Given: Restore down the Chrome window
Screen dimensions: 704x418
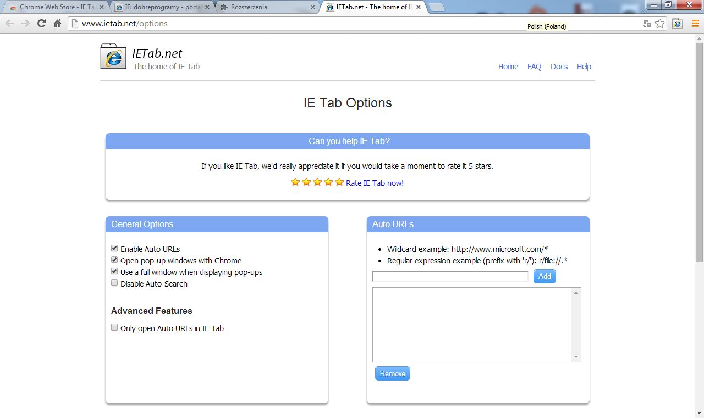Looking at the screenshot, I should (x=668, y=5).
